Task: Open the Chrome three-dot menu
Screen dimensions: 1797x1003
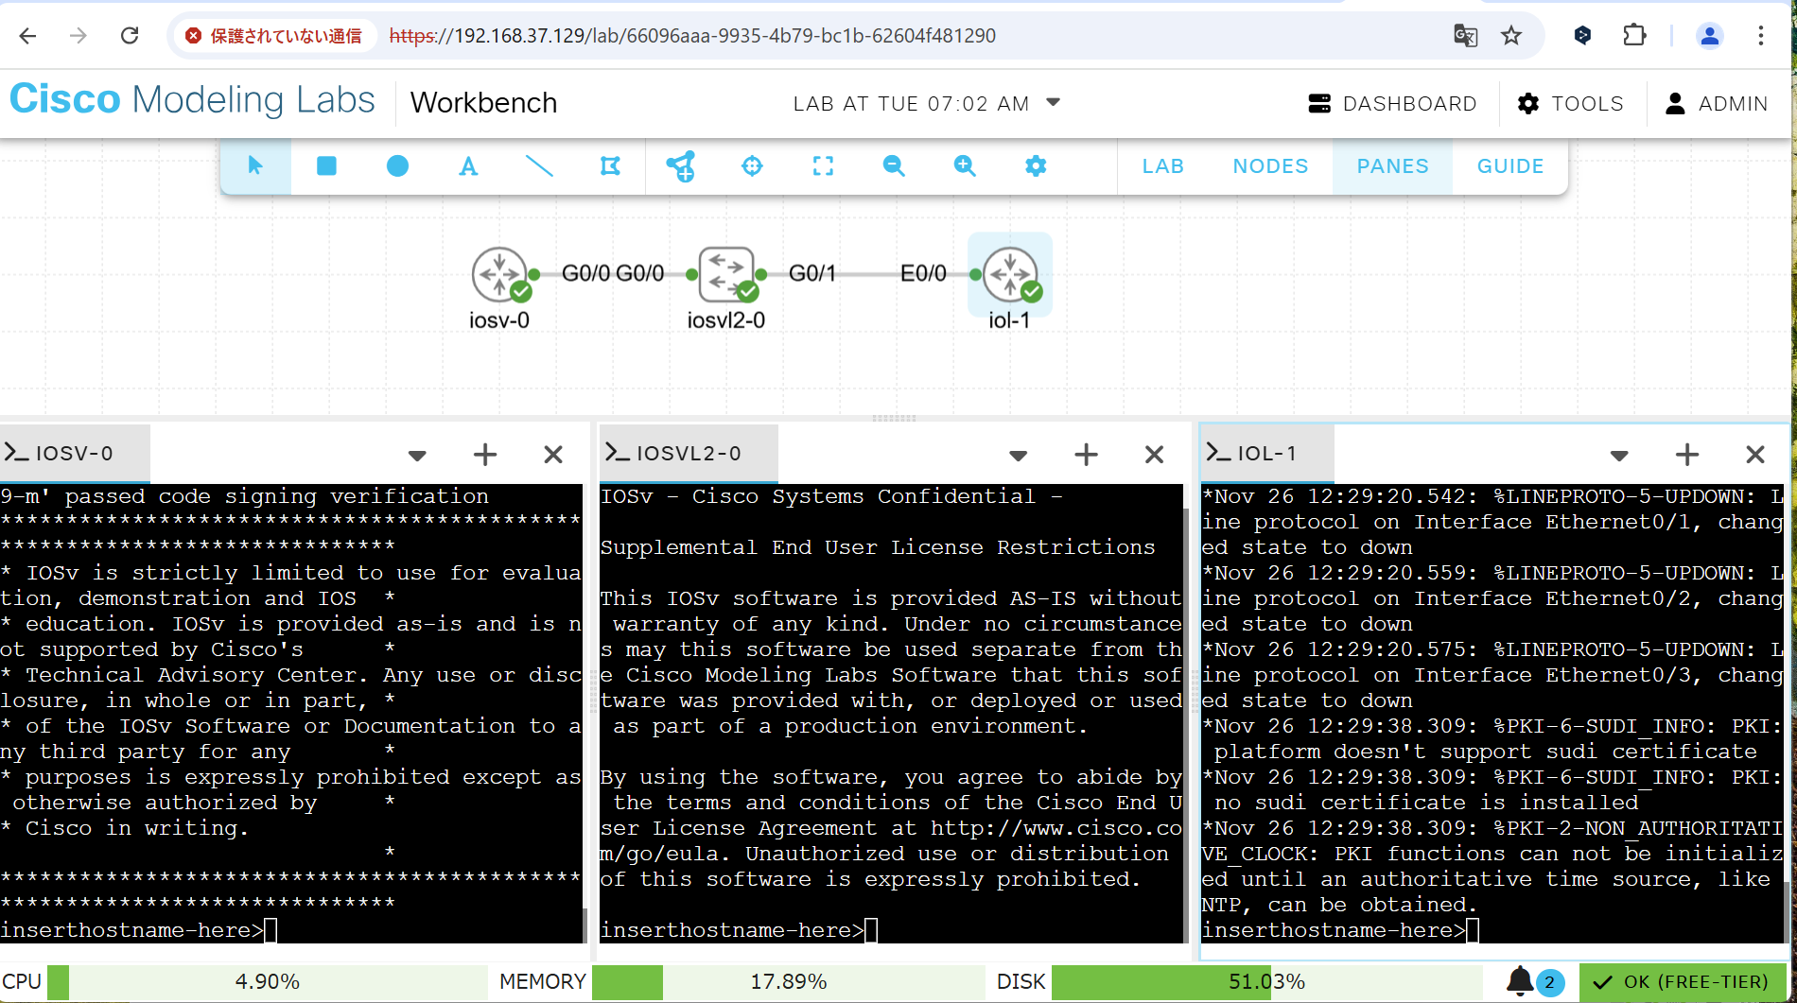Action: coord(1760,36)
